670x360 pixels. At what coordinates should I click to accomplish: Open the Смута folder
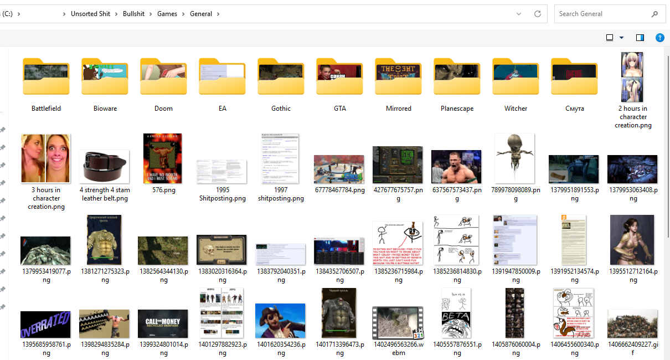(x=574, y=78)
